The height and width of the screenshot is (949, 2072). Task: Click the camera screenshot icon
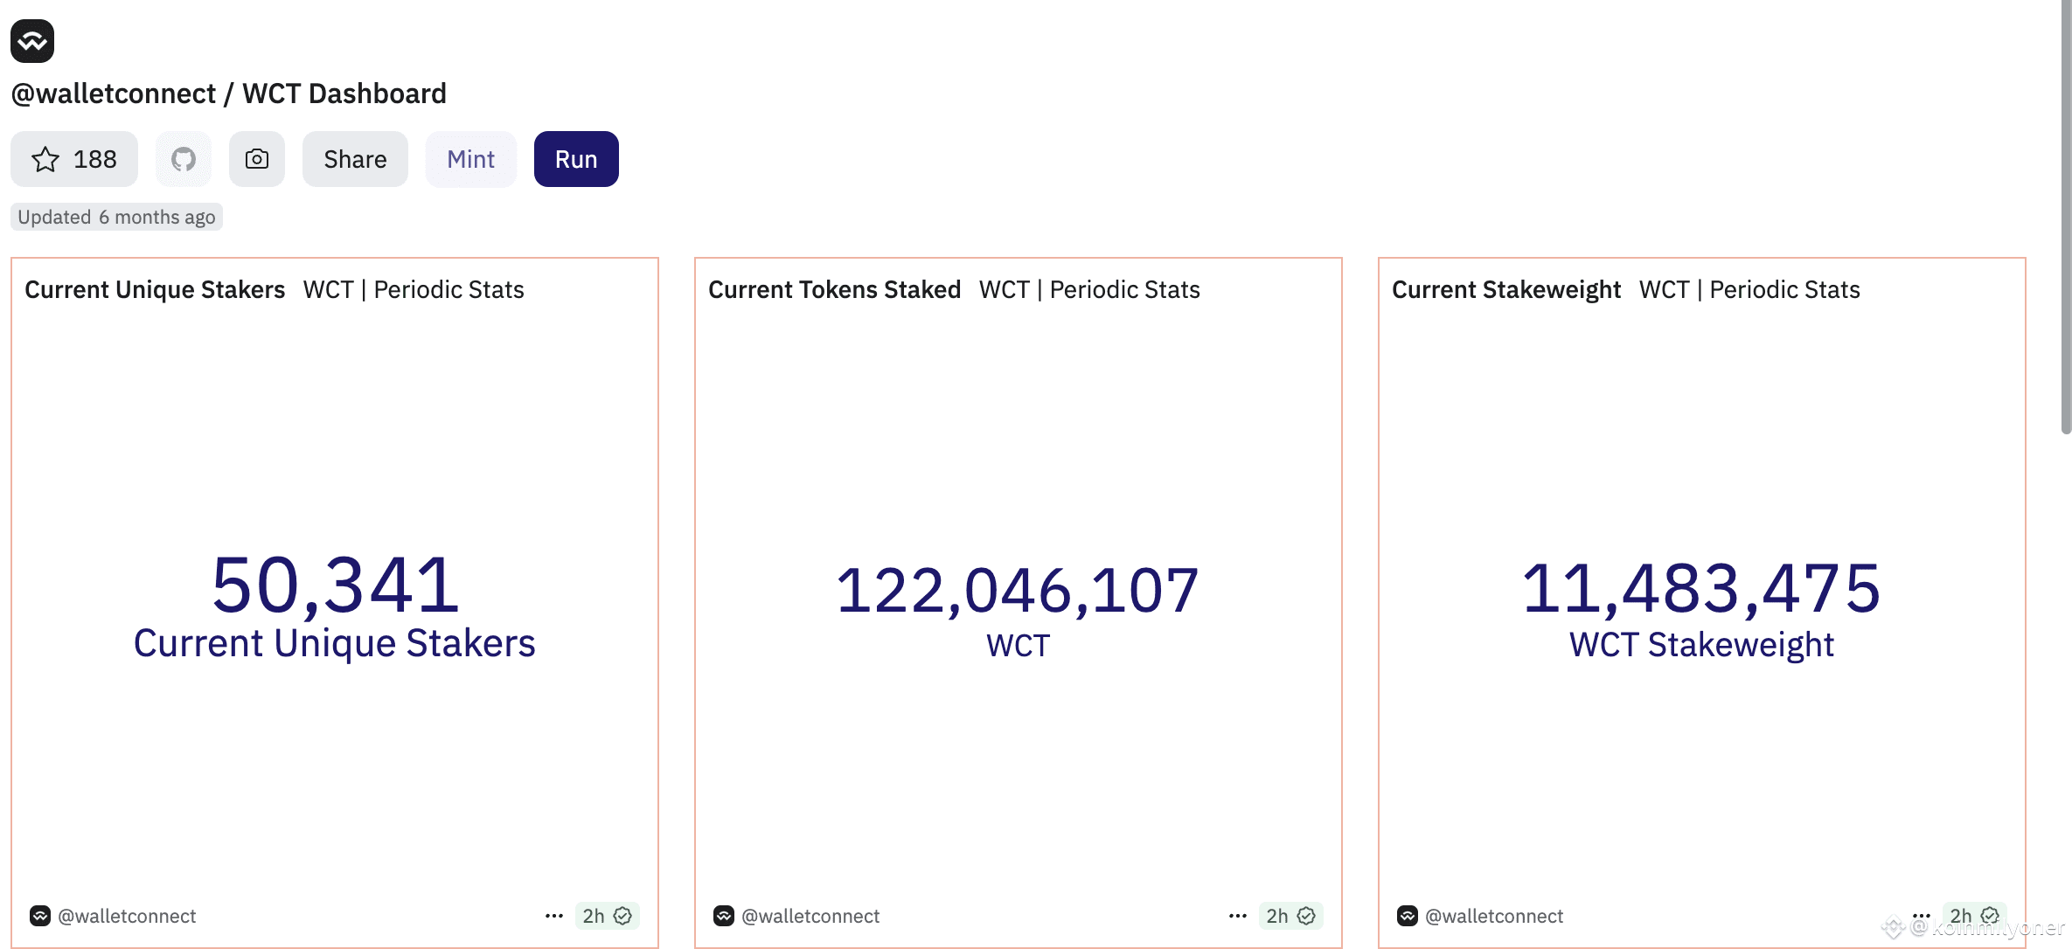(257, 159)
